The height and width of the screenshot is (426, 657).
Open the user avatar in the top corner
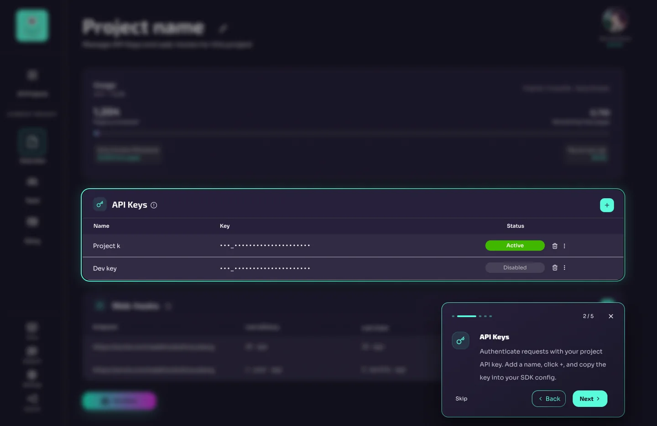tap(615, 21)
